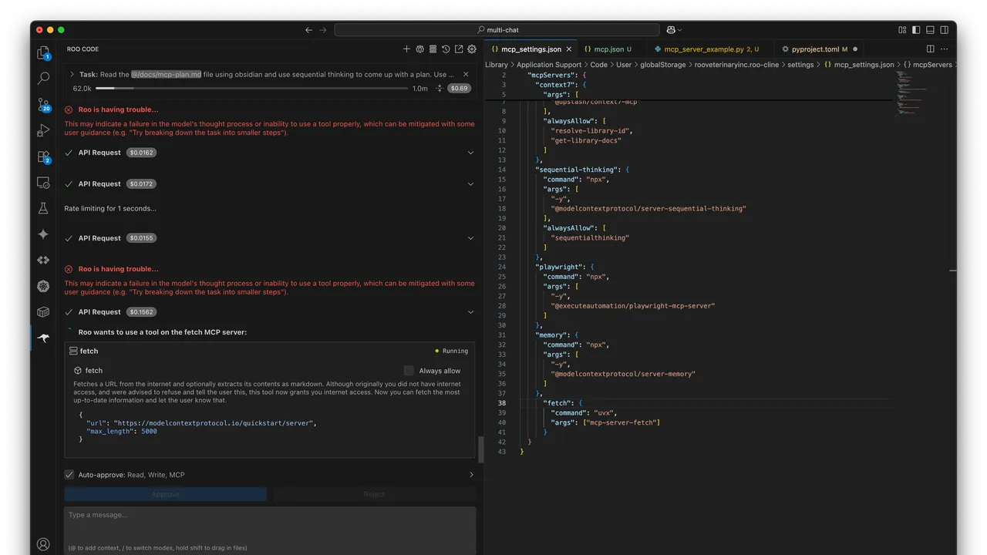Go back with the navigation arrow
The image size is (987, 555).
tap(308, 30)
